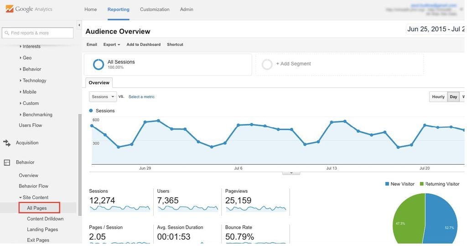Collapse the sidebar using the arrow handle
Image resolution: width=467 pixels, height=246 pixels.
(79, 25)
